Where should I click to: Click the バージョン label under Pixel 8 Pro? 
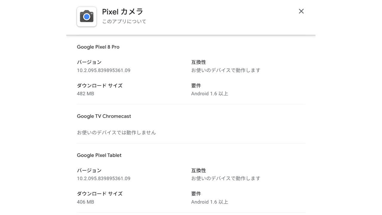89,62
